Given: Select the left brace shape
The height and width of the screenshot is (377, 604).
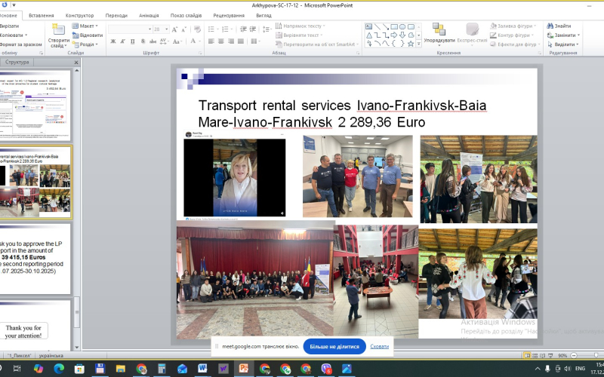Looking at the screenshot, I should coord(394,44).
